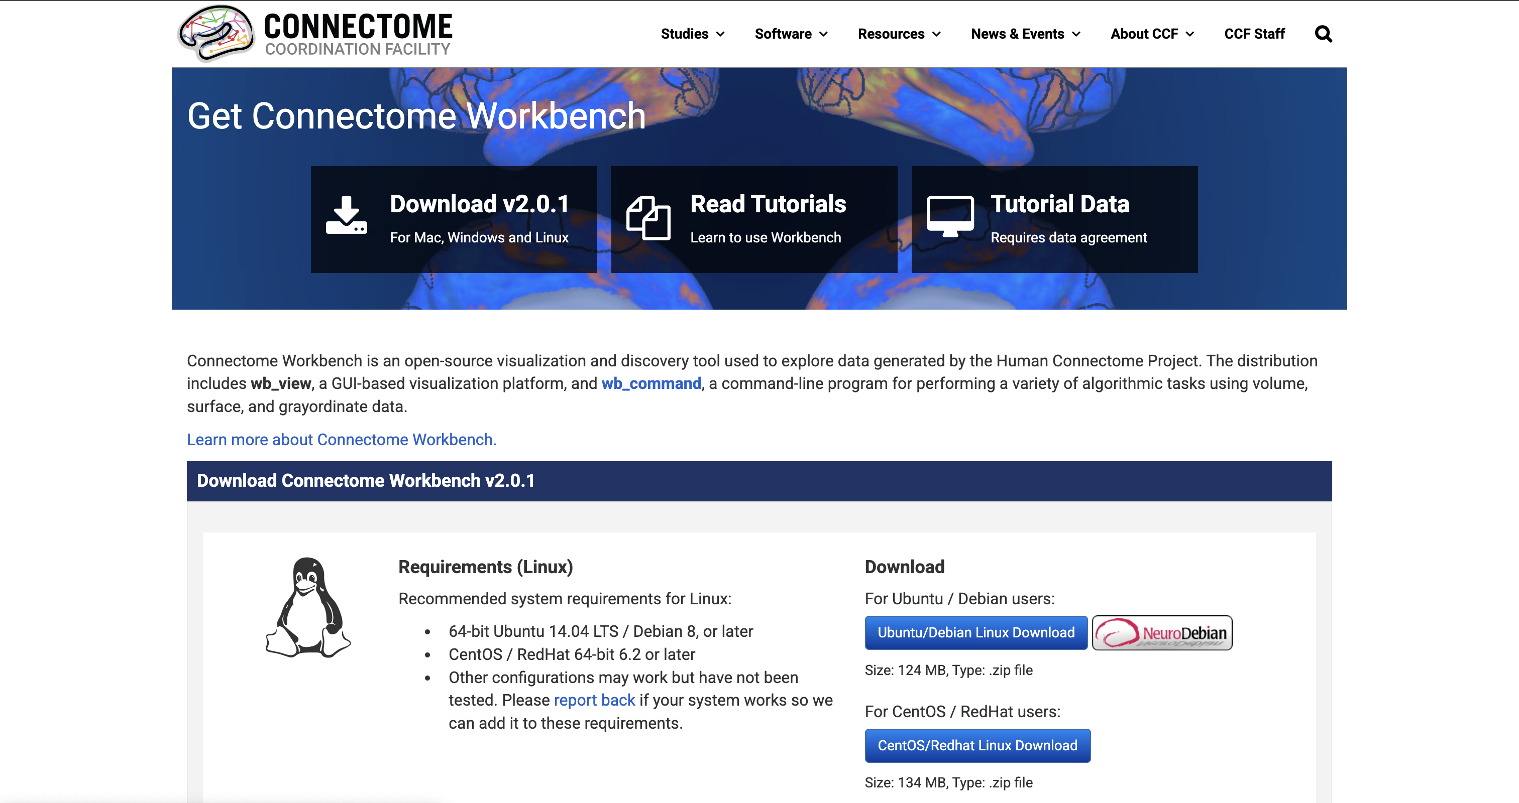Follow Learn more about Connectome Workbench link
This screenshot has width=1519, height=803.
[x=342, y=440]
